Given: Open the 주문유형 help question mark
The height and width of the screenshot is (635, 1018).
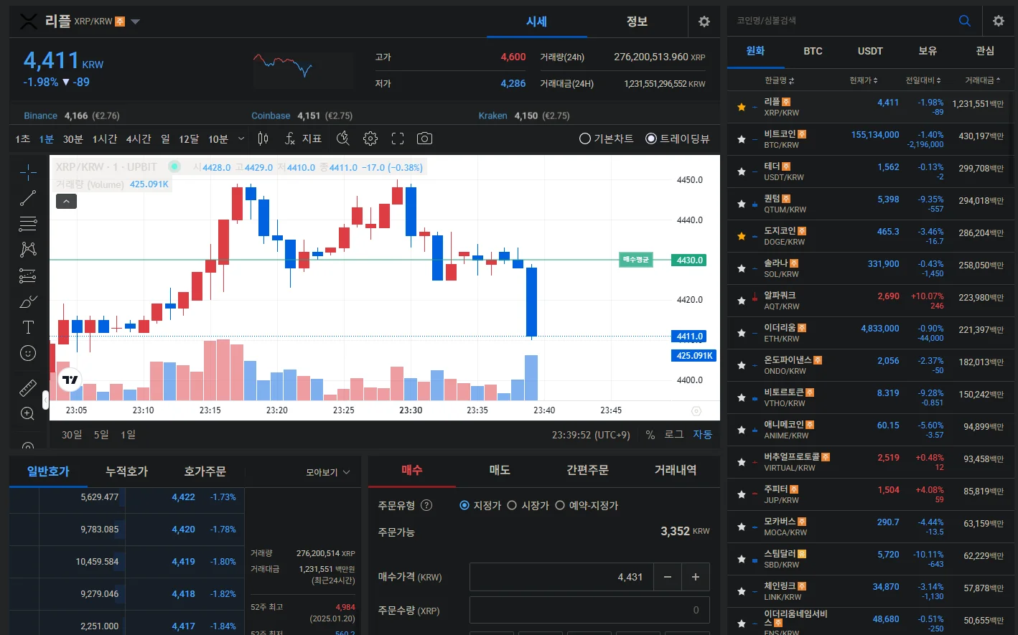Looking at the screenshot, I should point(426,505).
